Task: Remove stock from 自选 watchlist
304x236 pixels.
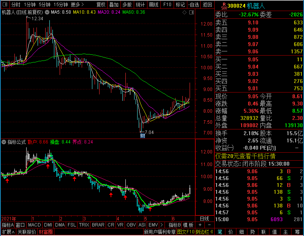Action: click(x=194, y=5)
